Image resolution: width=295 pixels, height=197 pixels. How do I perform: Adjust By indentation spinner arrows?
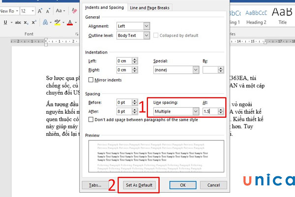point(221,70)
